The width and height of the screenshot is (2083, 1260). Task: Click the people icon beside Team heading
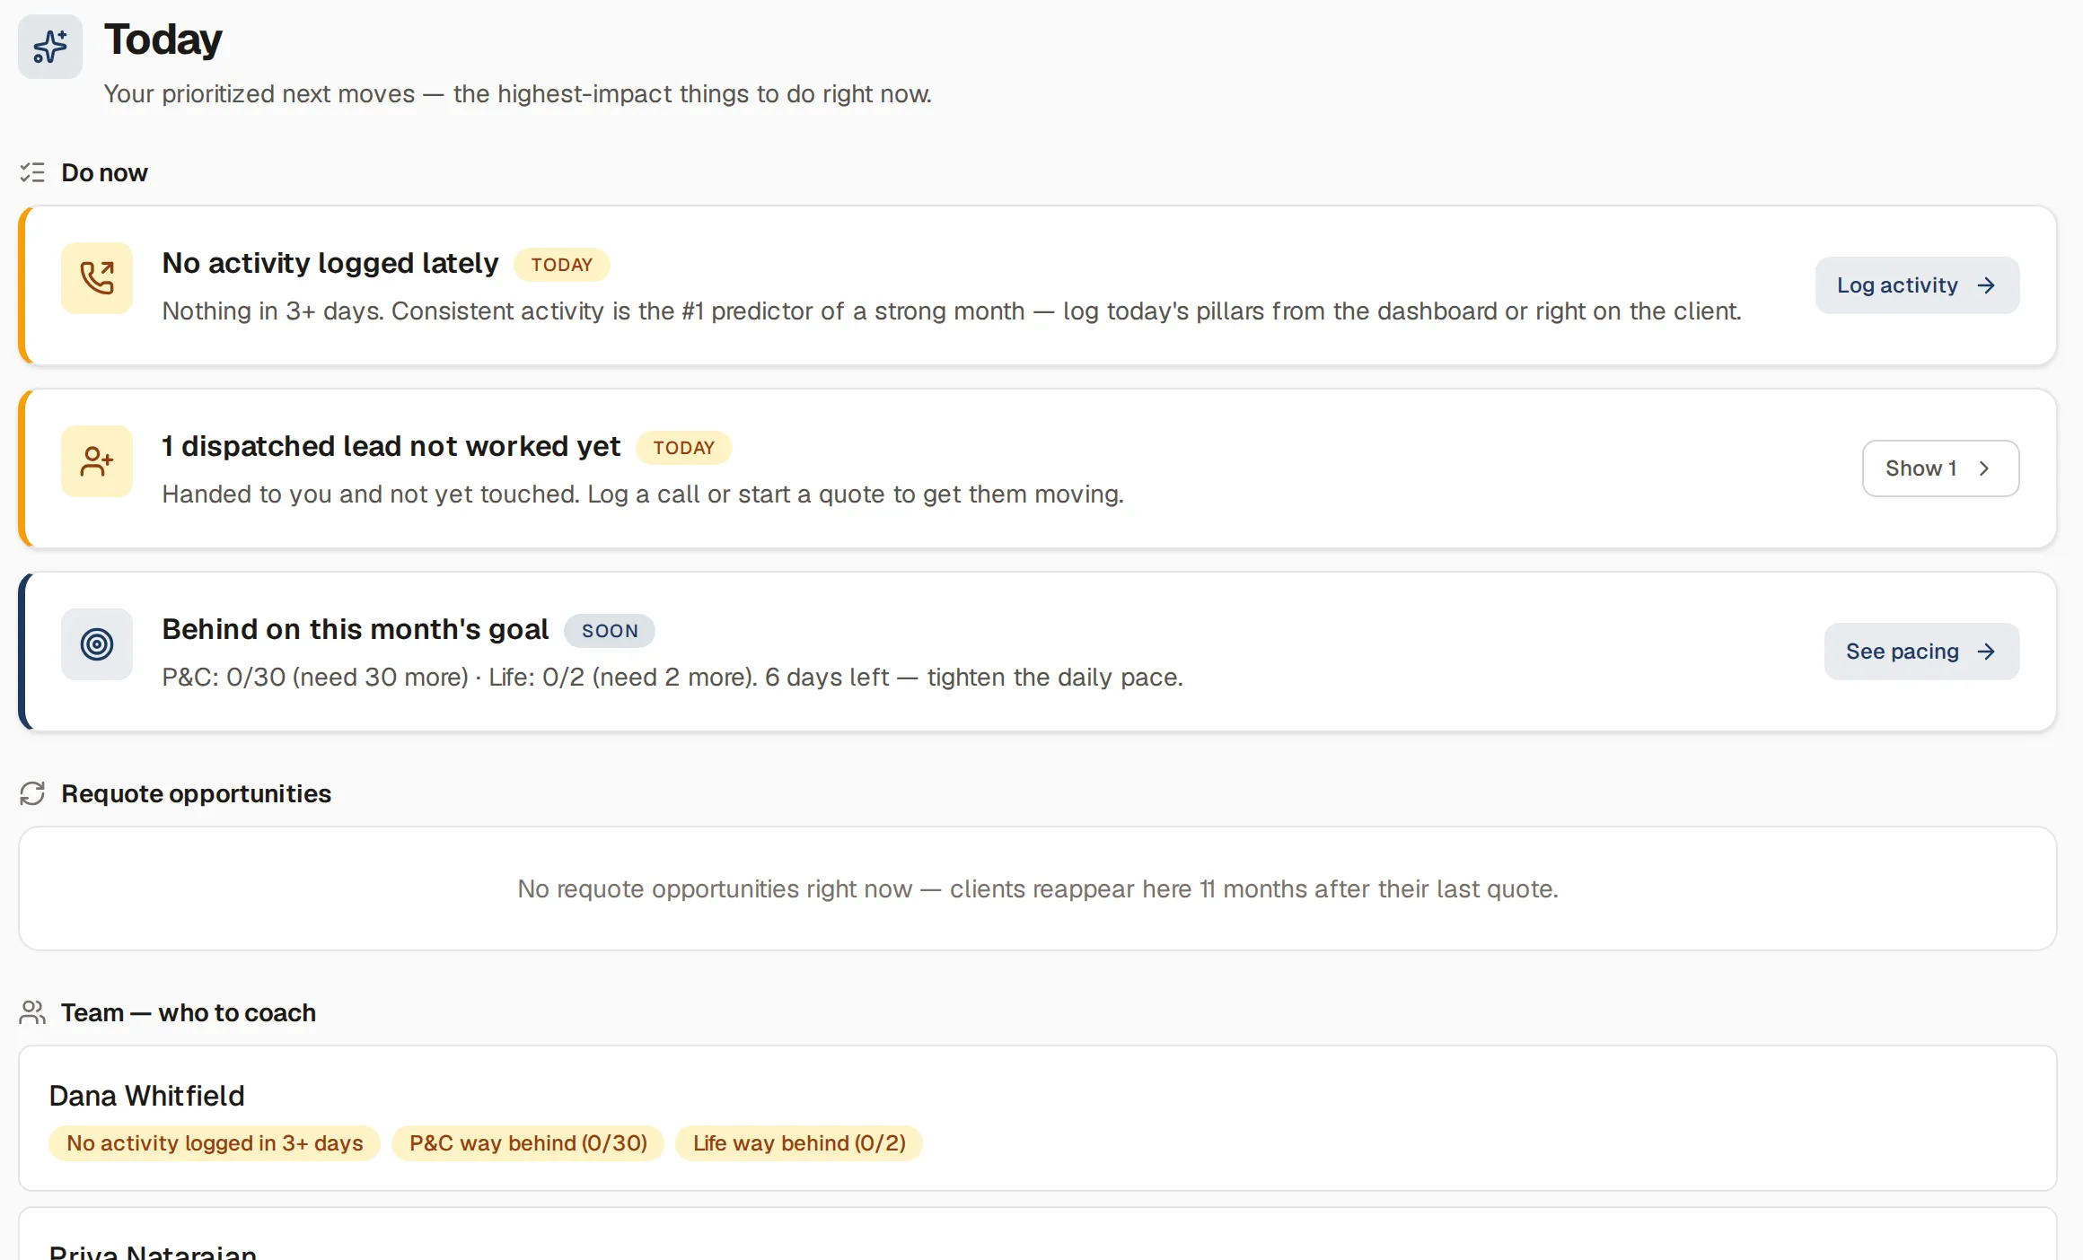tap(32, 1012)
